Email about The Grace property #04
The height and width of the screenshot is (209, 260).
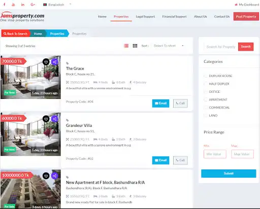pyautogui.click(x=160, y=103)
